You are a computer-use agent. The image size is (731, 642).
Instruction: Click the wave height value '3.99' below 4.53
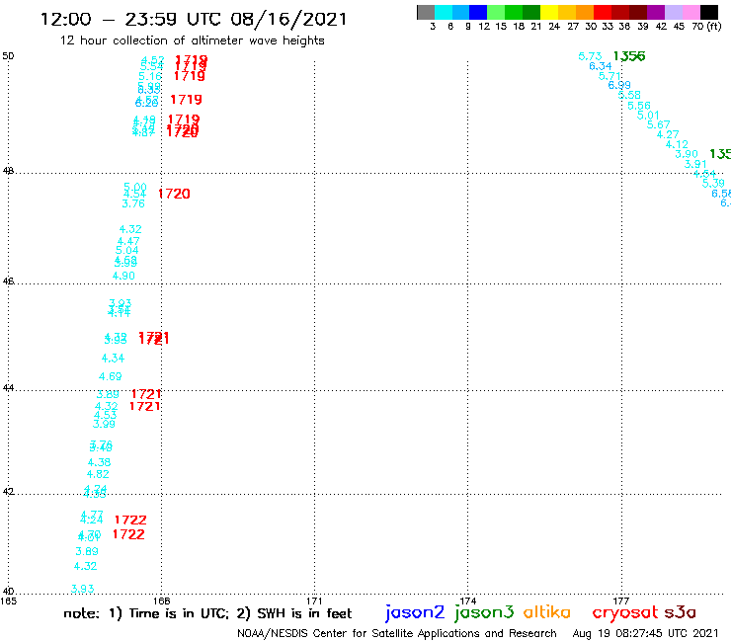[x=104, y=424]
